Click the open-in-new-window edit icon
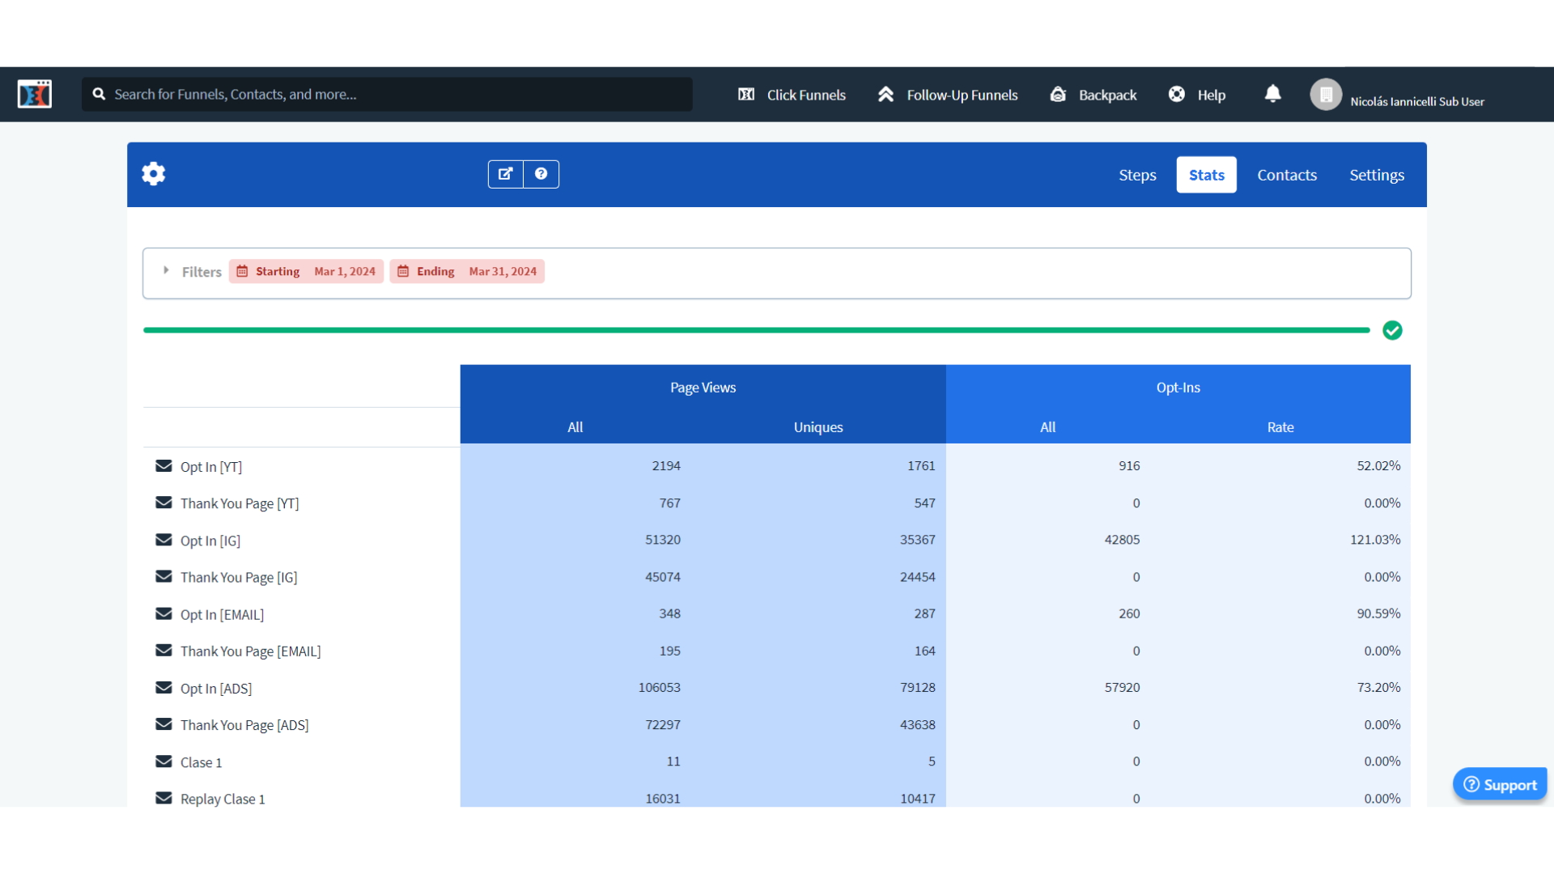The width and height of the screenshot is (1554, 874). pyautogui.click(x=506, y=174)
